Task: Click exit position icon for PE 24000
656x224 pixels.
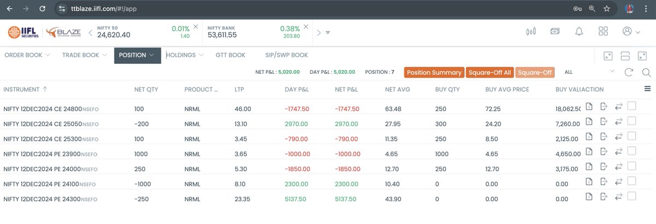Action: pos(604,167)
